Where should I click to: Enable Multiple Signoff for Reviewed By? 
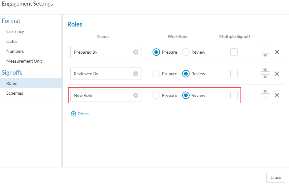coord(234,74)
